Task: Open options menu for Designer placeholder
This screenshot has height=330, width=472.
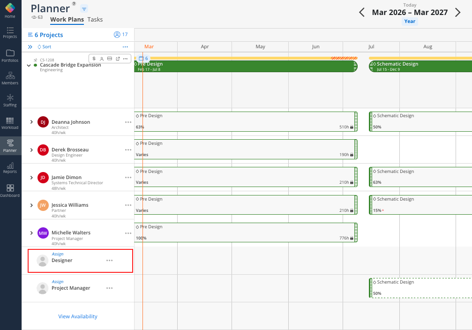Action: pyautogui.click(x=110, y=261)
